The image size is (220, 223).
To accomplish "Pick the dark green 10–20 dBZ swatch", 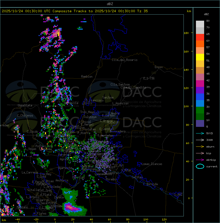I will pyautogui.click(x=200, y=117).
